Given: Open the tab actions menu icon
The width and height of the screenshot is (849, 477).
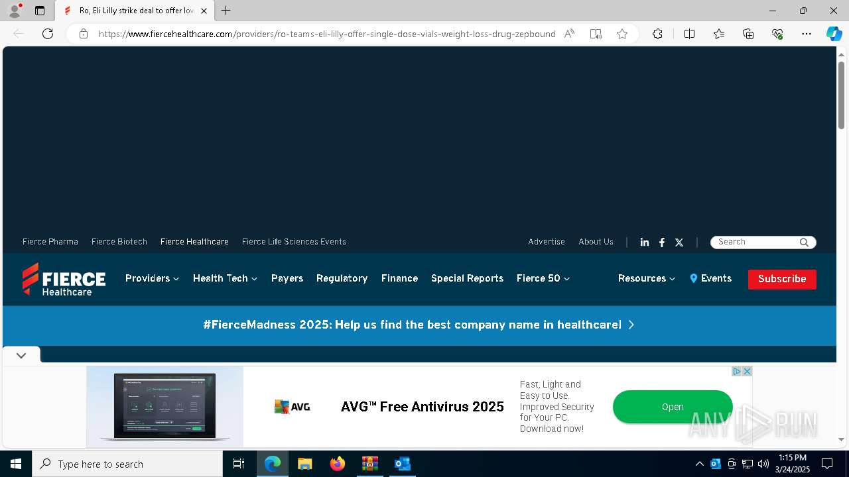Looking at the screenshot, I should tap(40, 11).
